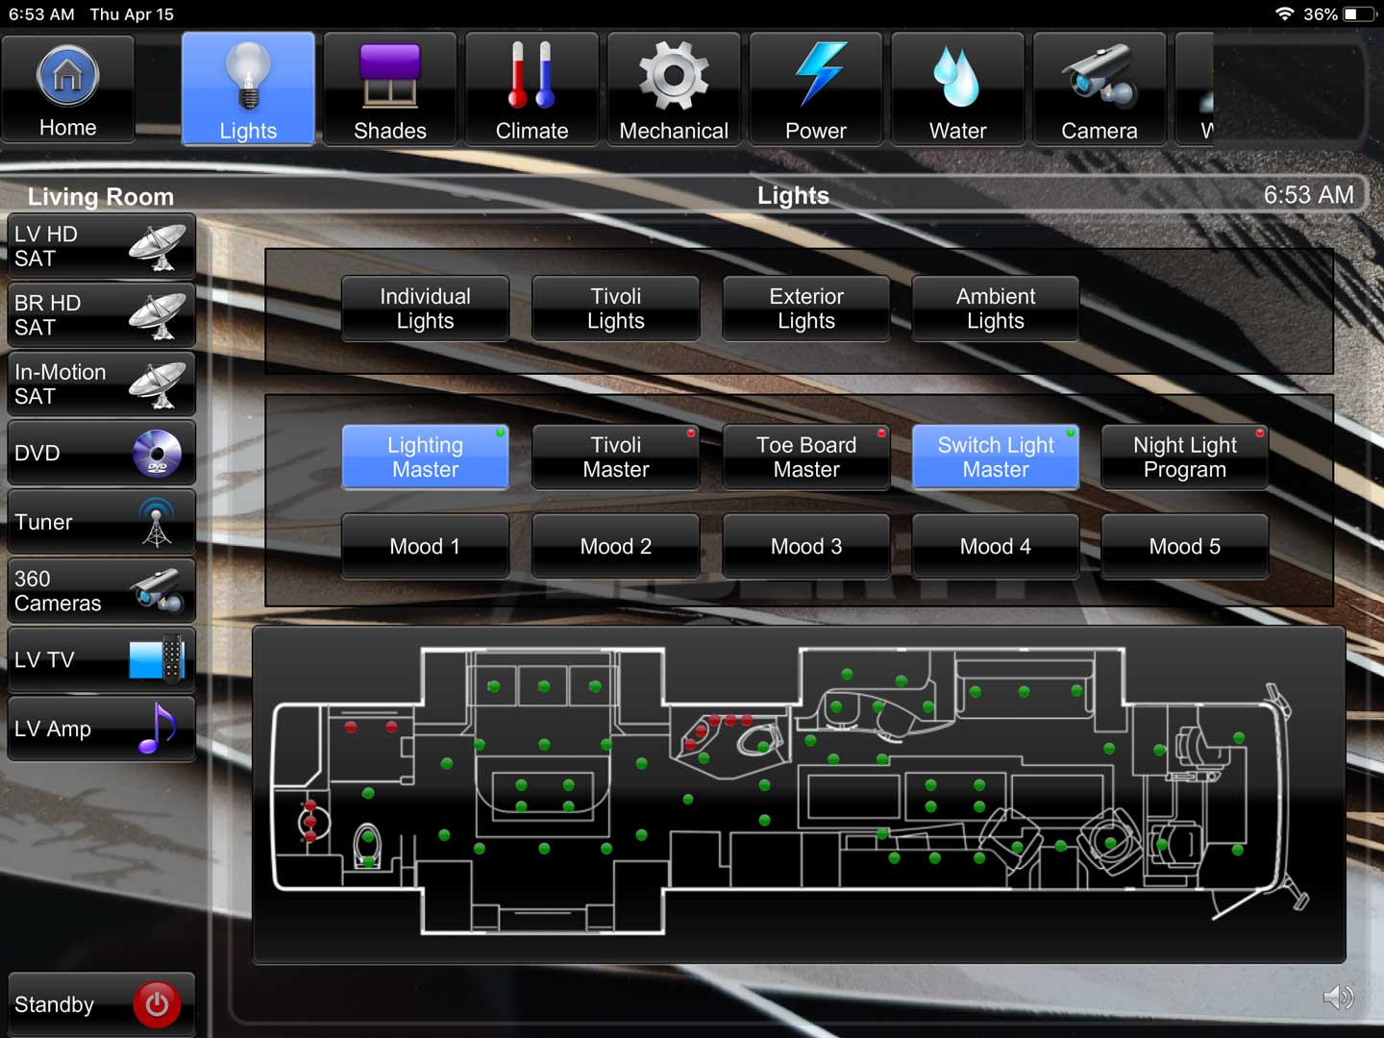Select the Tuner antenna icon

point(100,522)
